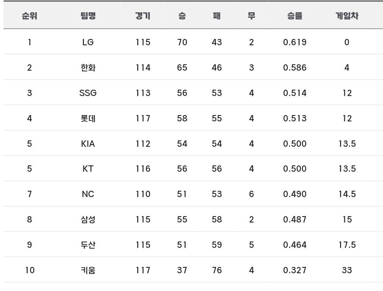The height and width of the screenshot is (291, 383).
Task: Click the 무 column header
Action: (x=251, y=16)
